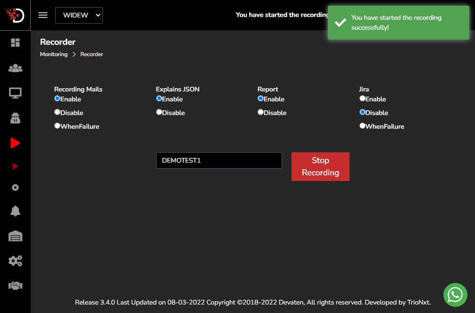Open the WIDEW application dropdown
This screenshot has width=475, height=313.
(79, 15)
